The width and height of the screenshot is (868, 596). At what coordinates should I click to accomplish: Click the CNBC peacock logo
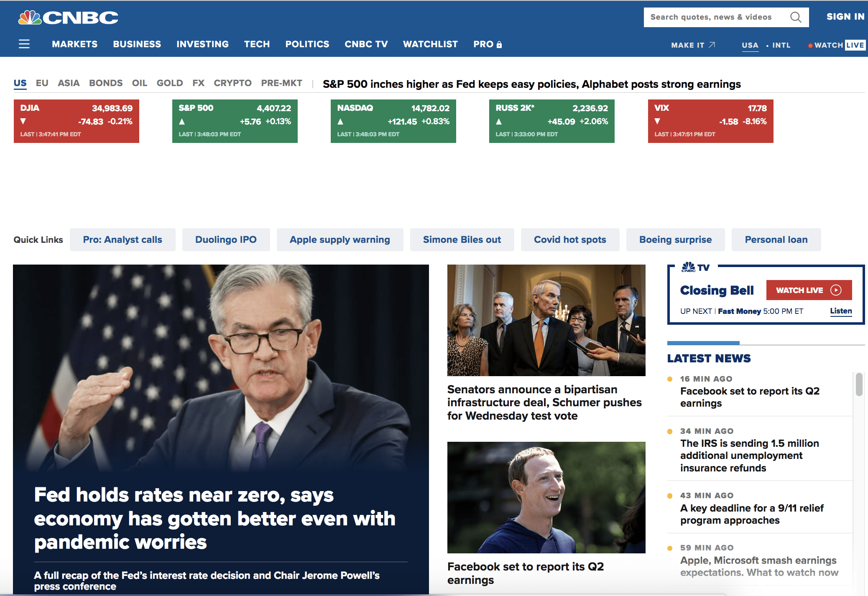pos(30,18)
